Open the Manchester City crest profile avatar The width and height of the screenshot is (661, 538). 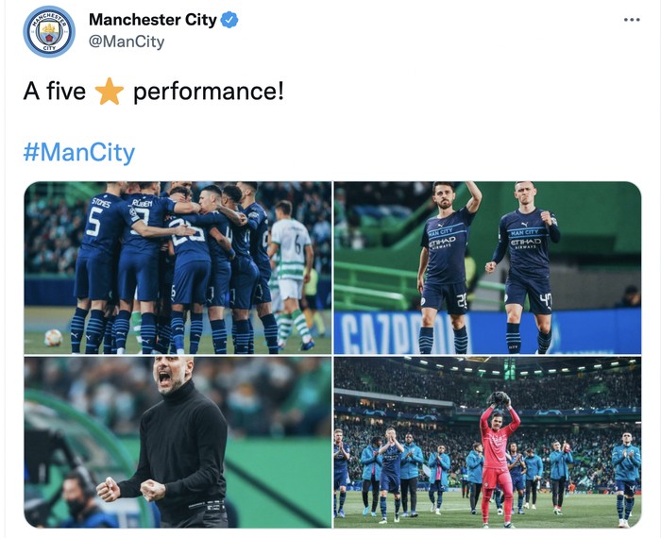click(49, 31)
